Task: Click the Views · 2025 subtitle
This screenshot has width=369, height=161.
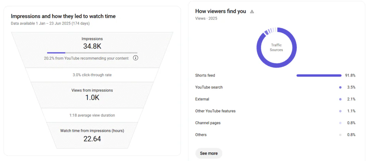Action: point(206,18)
